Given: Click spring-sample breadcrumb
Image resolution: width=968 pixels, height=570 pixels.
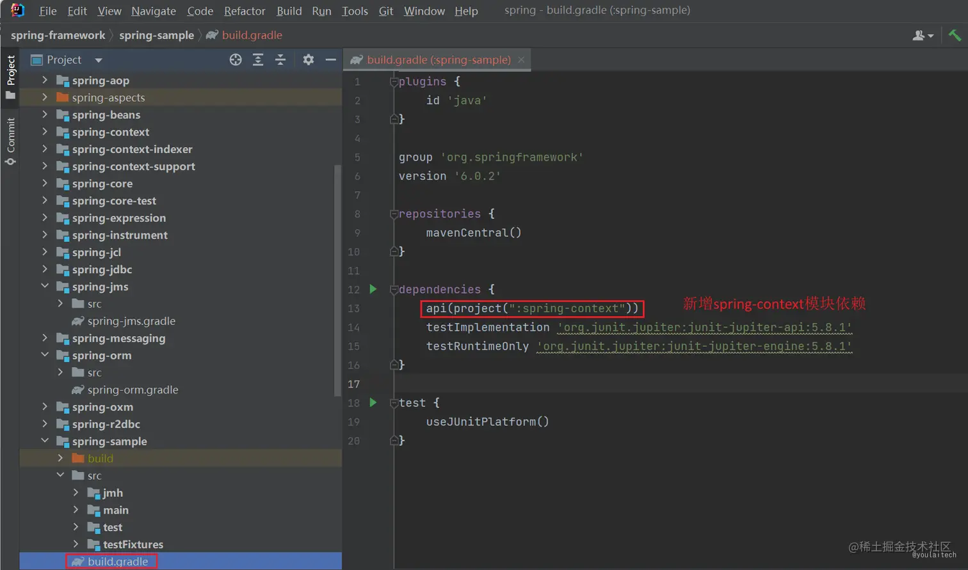Looking at the screenshot, I should click(156, 35).
